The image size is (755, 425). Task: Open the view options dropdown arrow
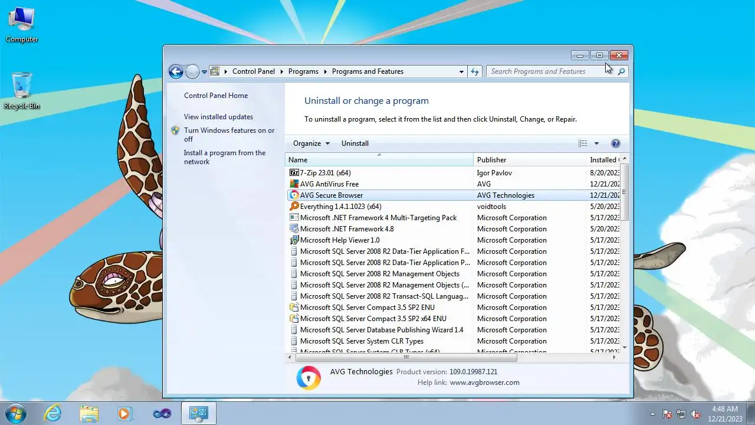596,143
